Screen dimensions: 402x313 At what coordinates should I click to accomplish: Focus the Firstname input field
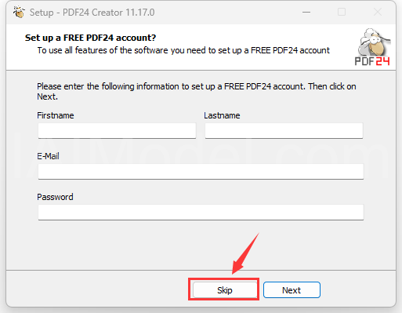(117, 131)
